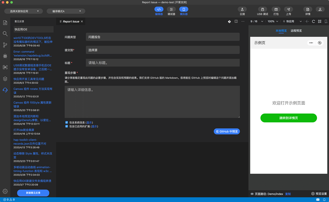329x202 pixels.
Task: Open the 9:16 aspect ratio dropdown
Action: click(x=256, y=21)
